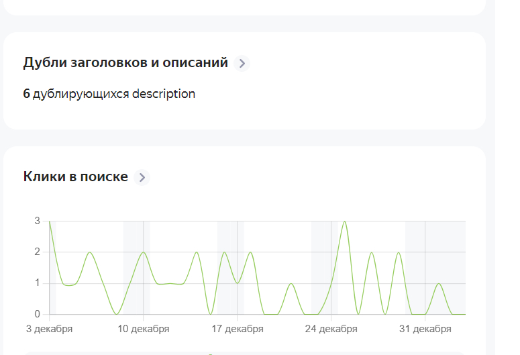
Task: Expand the chevron beside Дубли заголовков и описаний
Action: 242,64
